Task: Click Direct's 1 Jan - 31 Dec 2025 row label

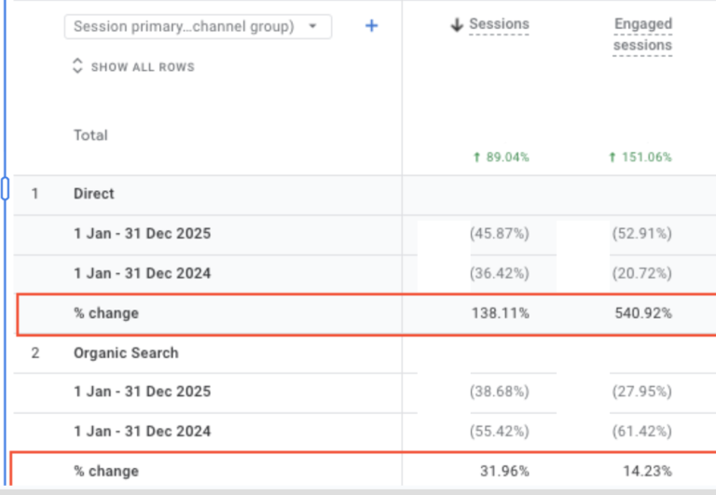Action: 142,234
